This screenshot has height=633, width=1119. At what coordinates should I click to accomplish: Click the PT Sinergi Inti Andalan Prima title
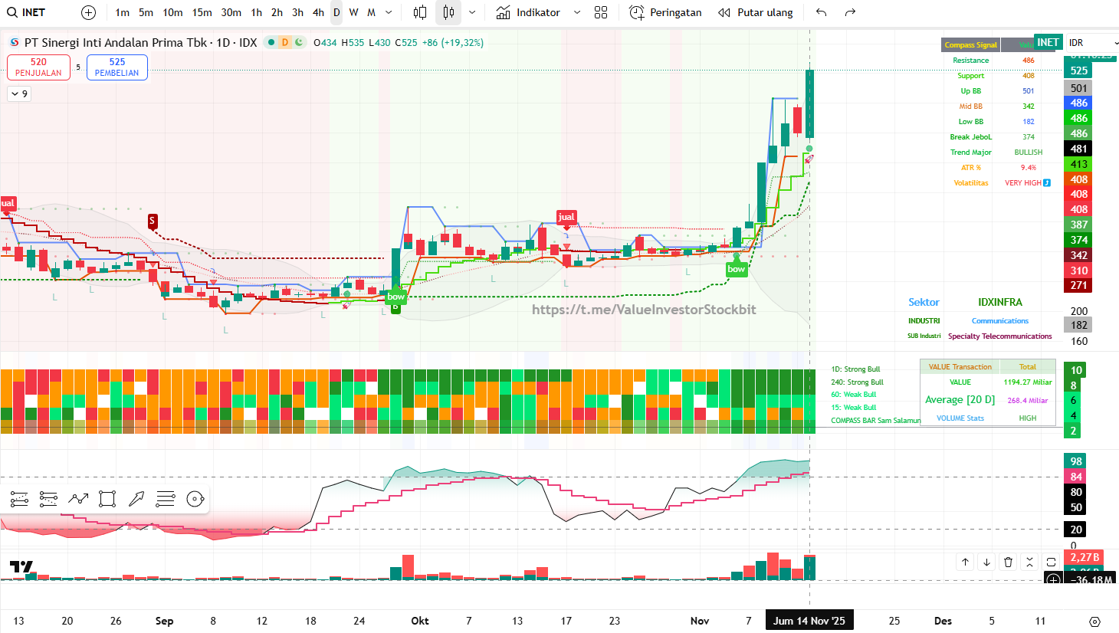click(116, 42)
